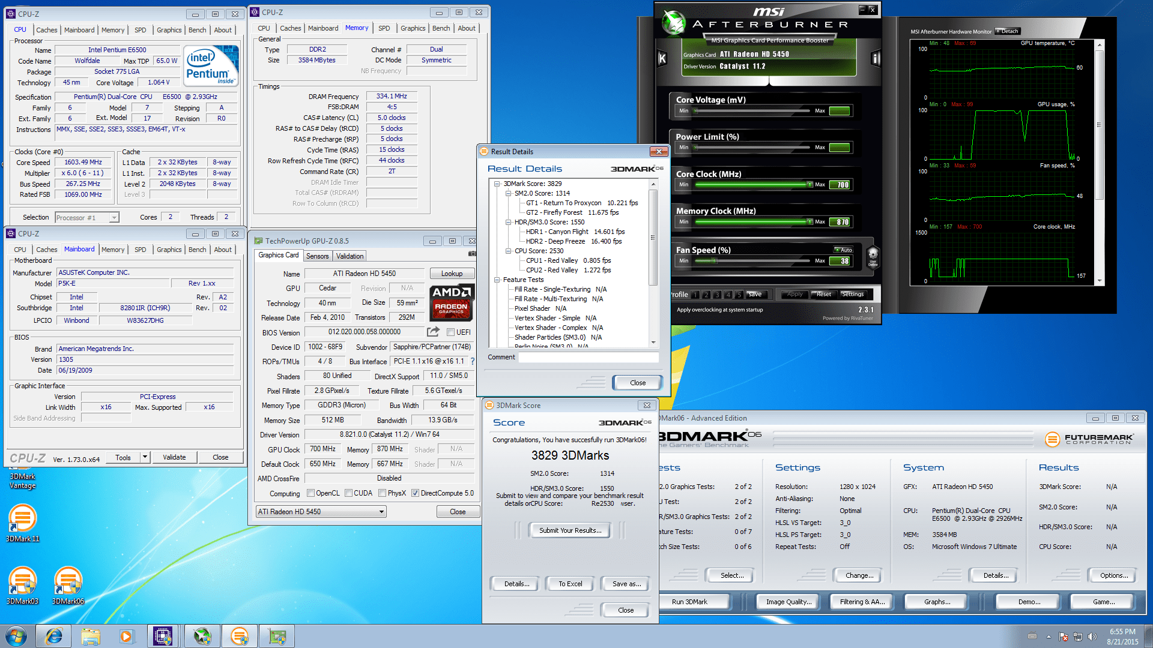Screen dimensions: 1153x648
Task: Collapse the SM2.0 Score tree node
Action: (x=508, y=193)
